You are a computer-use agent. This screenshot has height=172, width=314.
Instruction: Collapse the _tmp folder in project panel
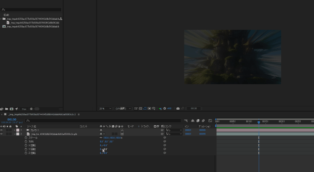click(1, 19)
